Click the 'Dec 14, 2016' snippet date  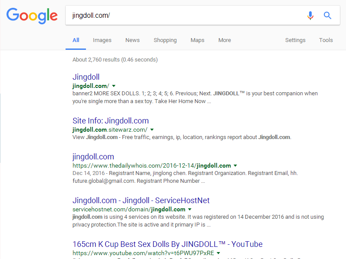coord(89,173)
